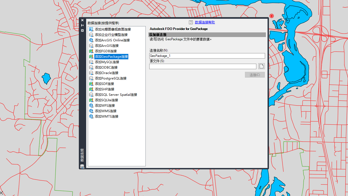Screen dimensions: 348x196
Task: Click the MySQL database icon
Action: 91,62
